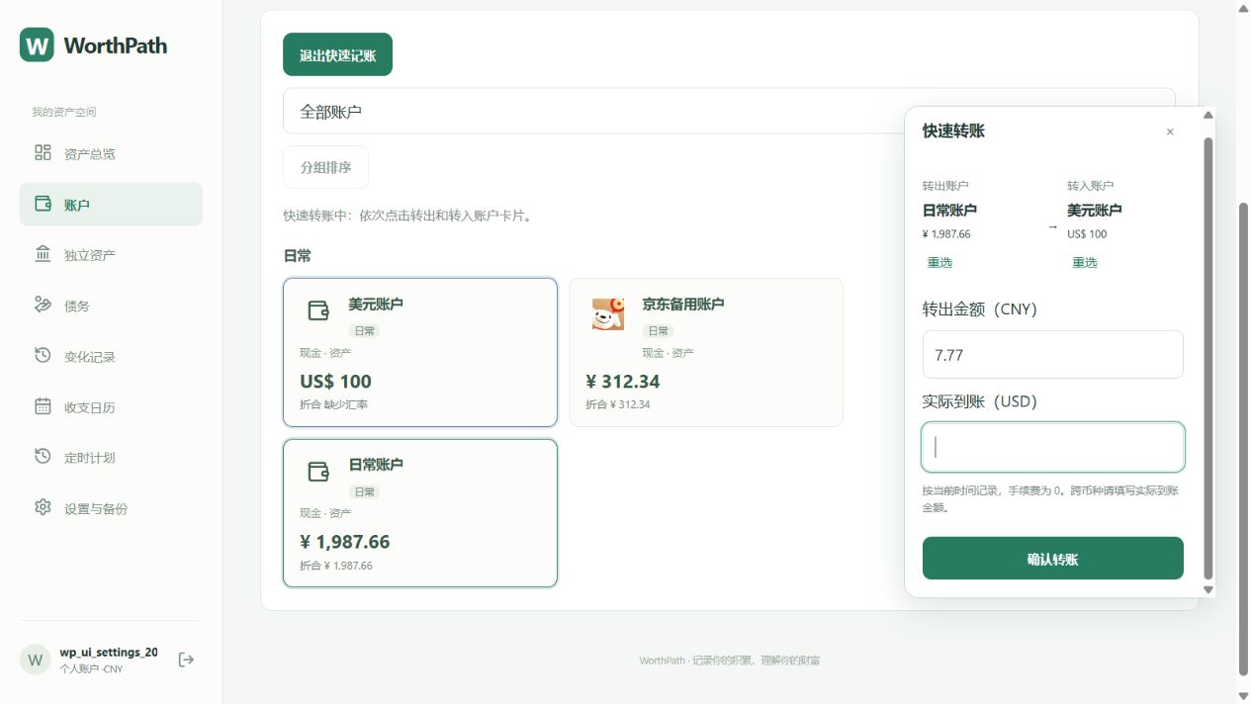The image size is (1251, 704).
Task: Click the WorthPath logo icon
Action: point(37,44)
